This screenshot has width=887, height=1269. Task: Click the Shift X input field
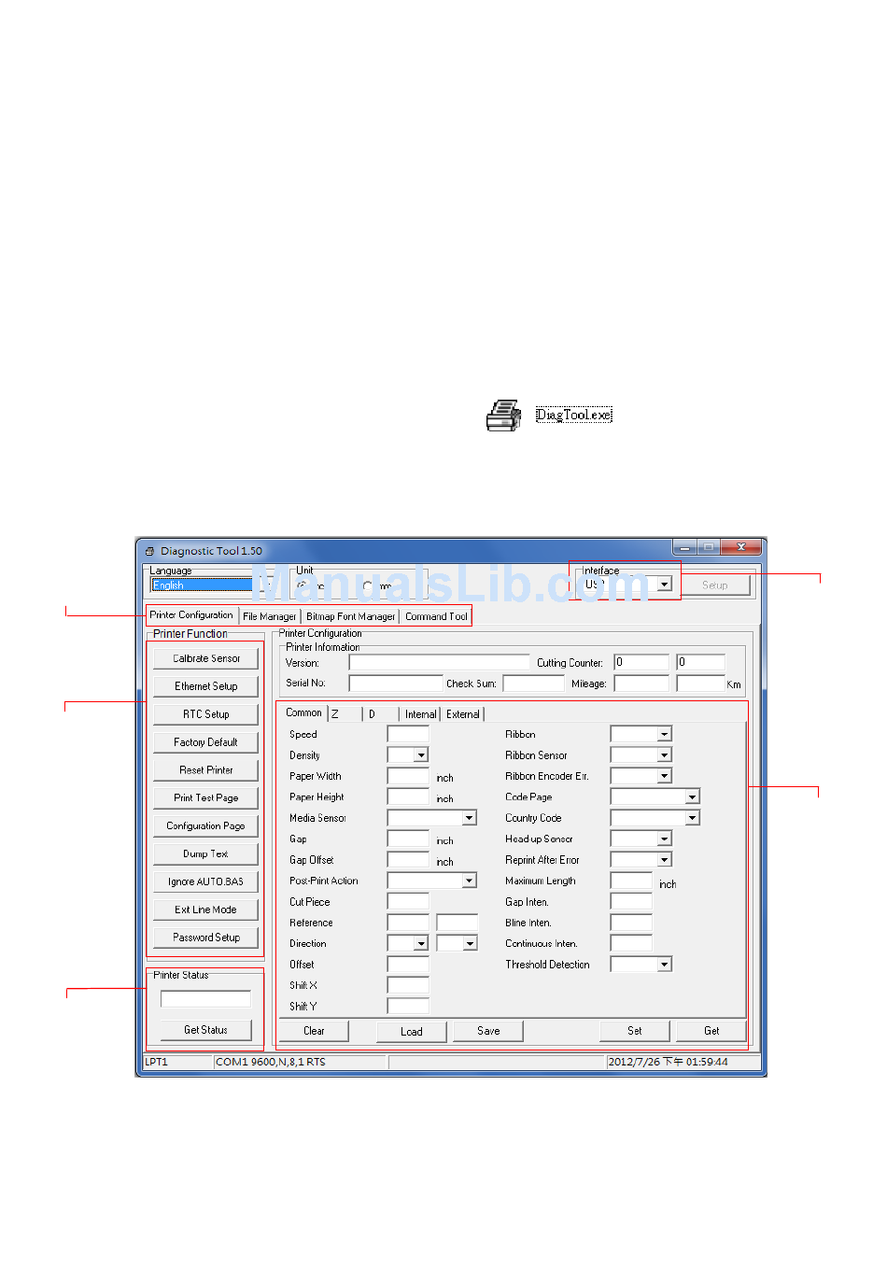point(408,985)
